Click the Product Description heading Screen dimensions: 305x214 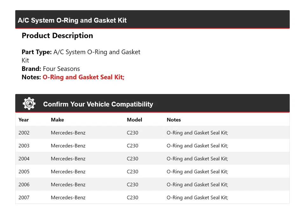point(57,36)
